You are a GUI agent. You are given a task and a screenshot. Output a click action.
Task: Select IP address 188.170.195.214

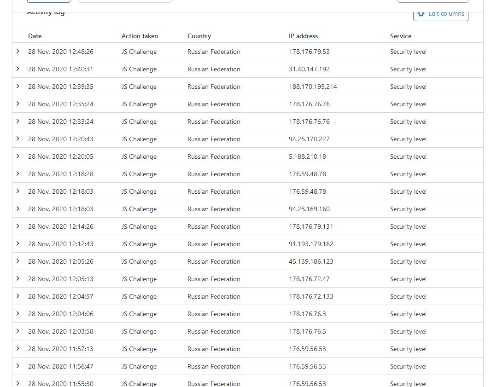tap(313, 87)
